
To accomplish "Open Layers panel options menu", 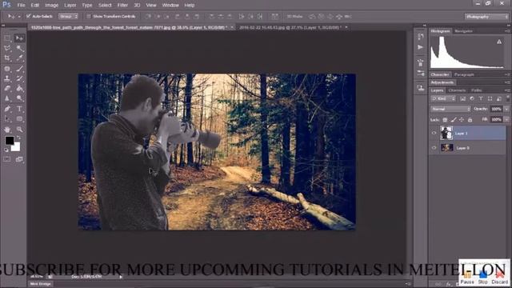I will tap(507, 90).
